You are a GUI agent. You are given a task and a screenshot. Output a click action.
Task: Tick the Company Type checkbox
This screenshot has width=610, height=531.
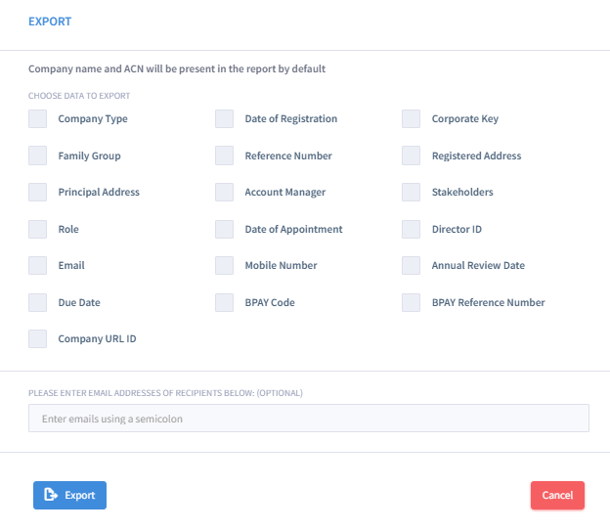point(38,118)
